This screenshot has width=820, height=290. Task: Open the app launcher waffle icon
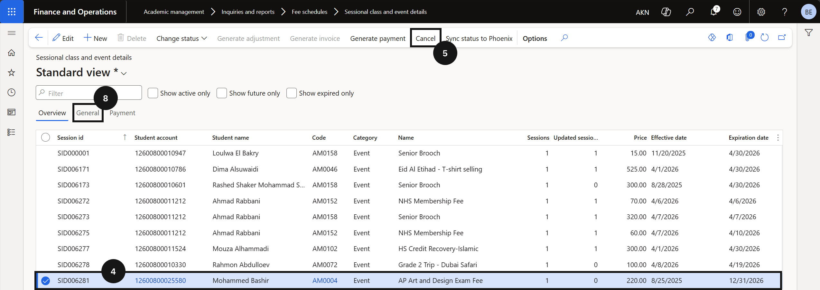12,12
